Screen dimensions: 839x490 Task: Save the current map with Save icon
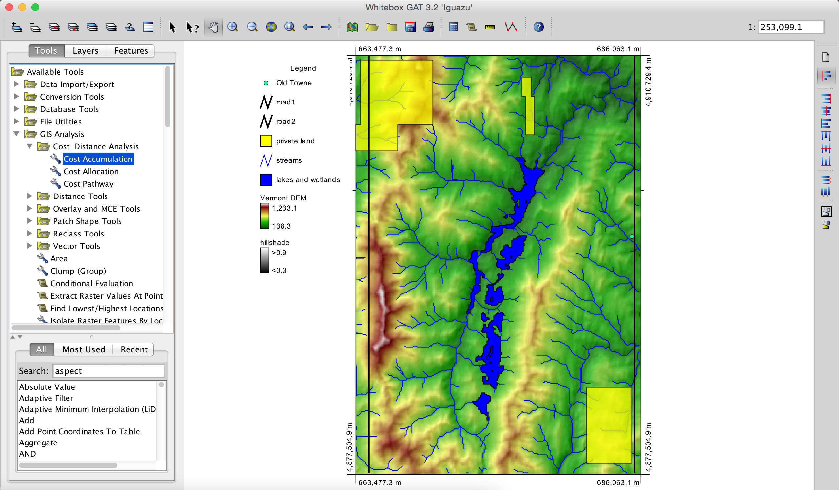[411, 27]
